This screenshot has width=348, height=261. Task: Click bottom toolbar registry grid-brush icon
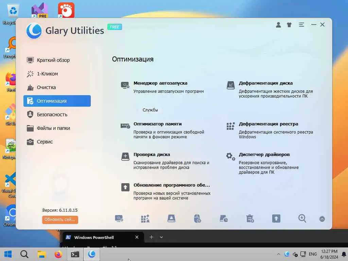pyautogui.click(x=145, y=219)
